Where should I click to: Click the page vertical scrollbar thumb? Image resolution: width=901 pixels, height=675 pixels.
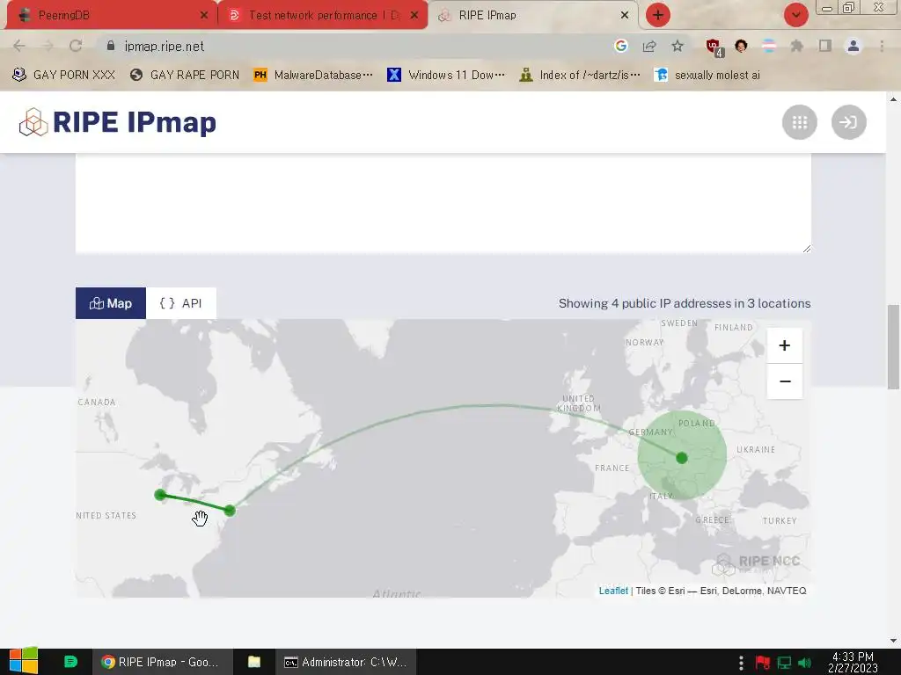point(893,346)
